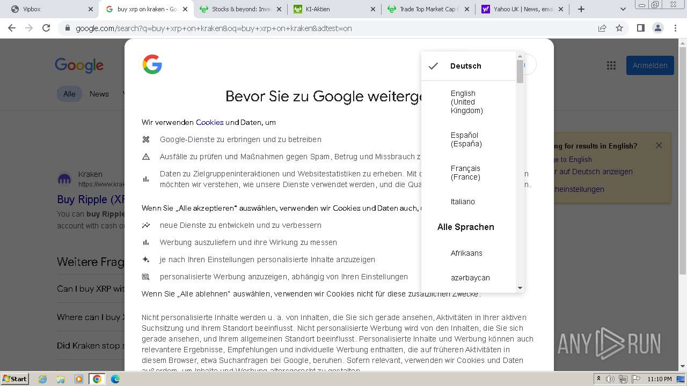Dismiss the English results prompt X
Screen dimensions: 687x386
(659, 145)
